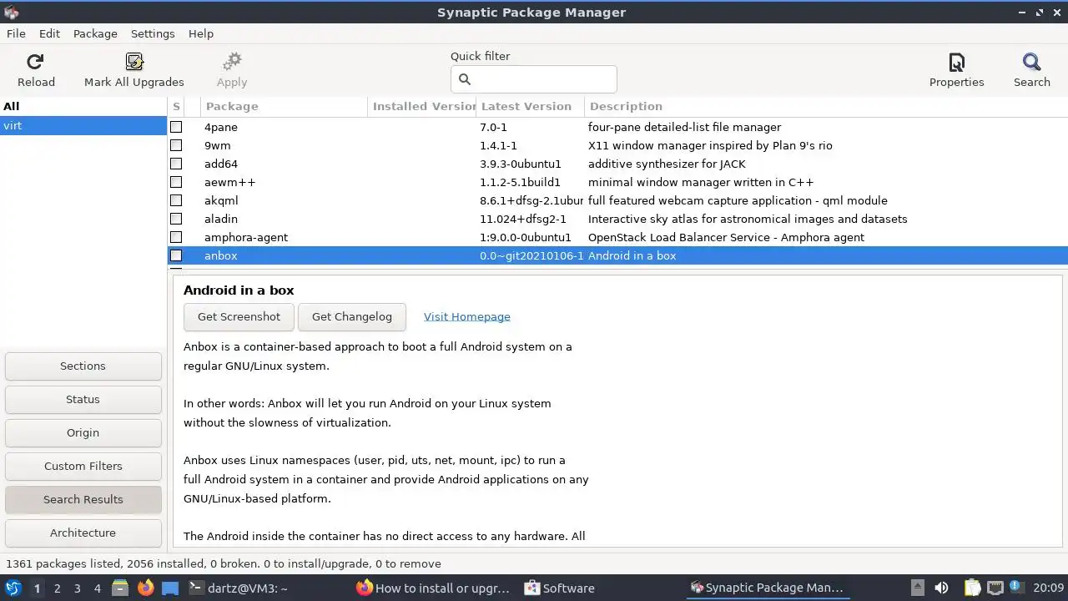Open the volume speaker tray icon
This screenshot has height=601, width=1068.
(941, 588)
